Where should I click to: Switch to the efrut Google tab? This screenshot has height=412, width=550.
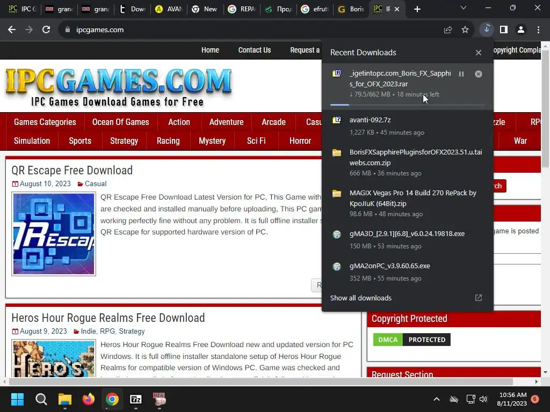coord(315,9)
